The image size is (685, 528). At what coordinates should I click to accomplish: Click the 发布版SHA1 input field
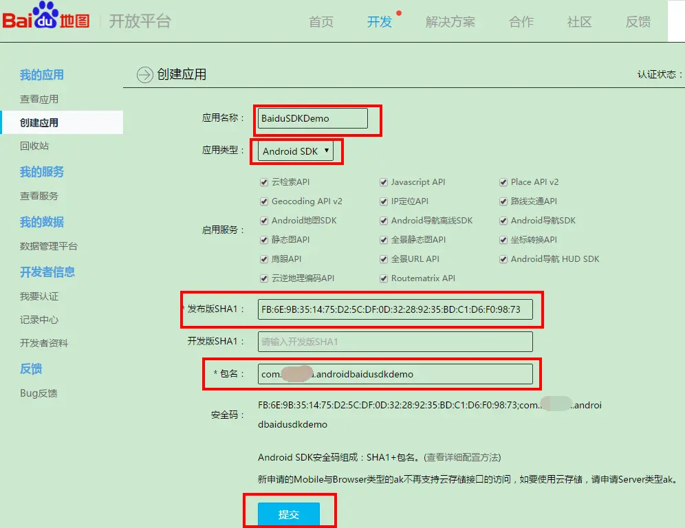[x=395, y=309]
